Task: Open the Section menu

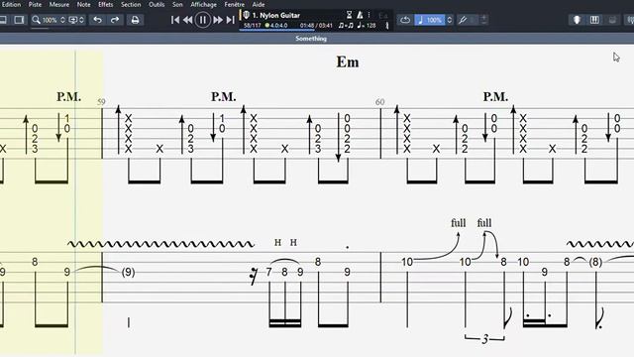Action: [x=131, y=4]
